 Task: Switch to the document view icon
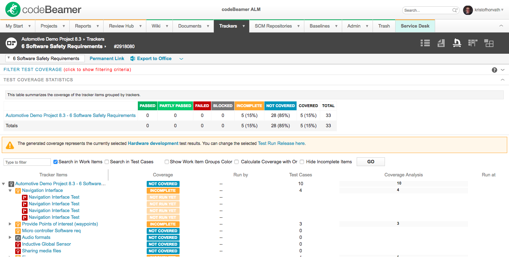click(x=441, y=43)
